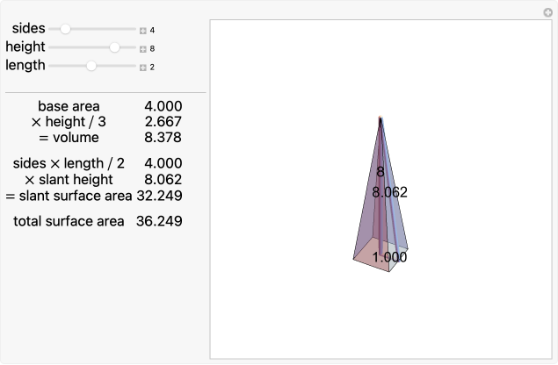The height and width of the screenshot is (365, 558).
Task: Click the height label 8 on the pyramid
Action: pos(380,172)
